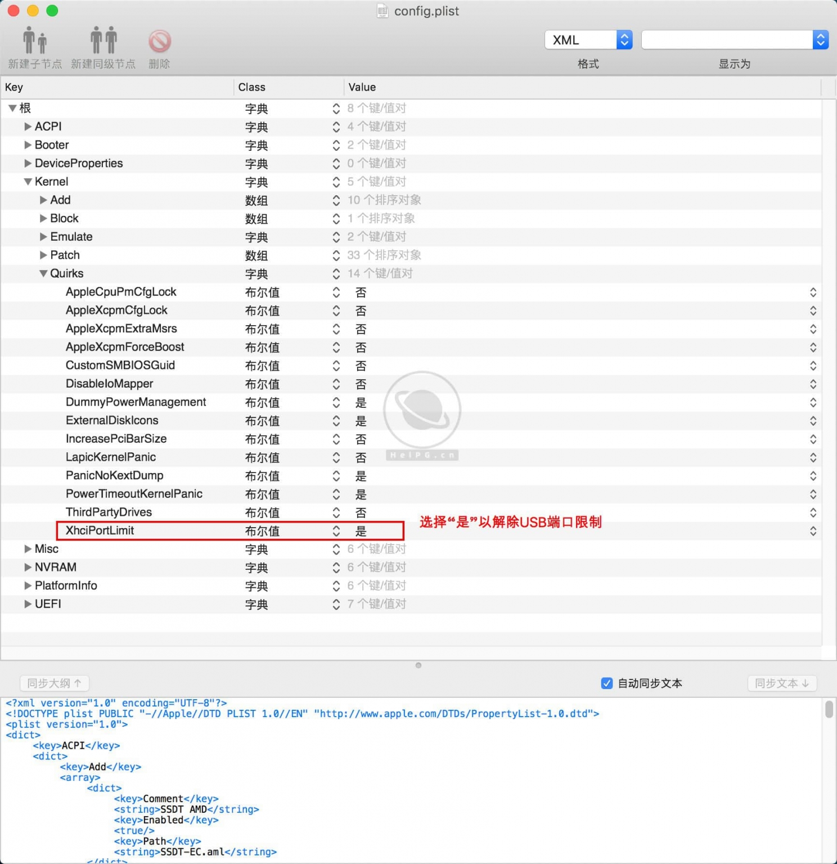Click the stepper beside AppleCpuPmCfgLock
Screen dimensions: 837x864
click(336, 292)
